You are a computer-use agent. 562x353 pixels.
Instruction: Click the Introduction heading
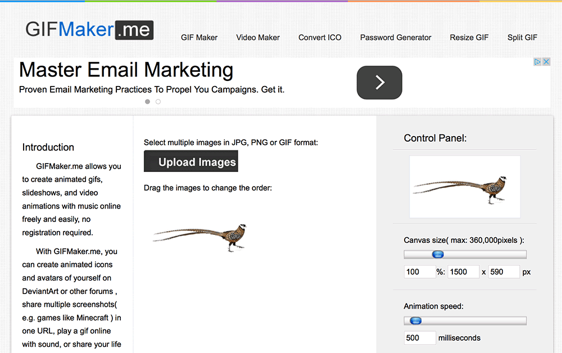48,147
